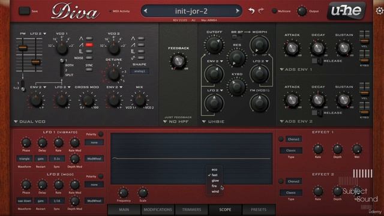Open LFO 2 Waveform saw down selector

coord(25,201)
